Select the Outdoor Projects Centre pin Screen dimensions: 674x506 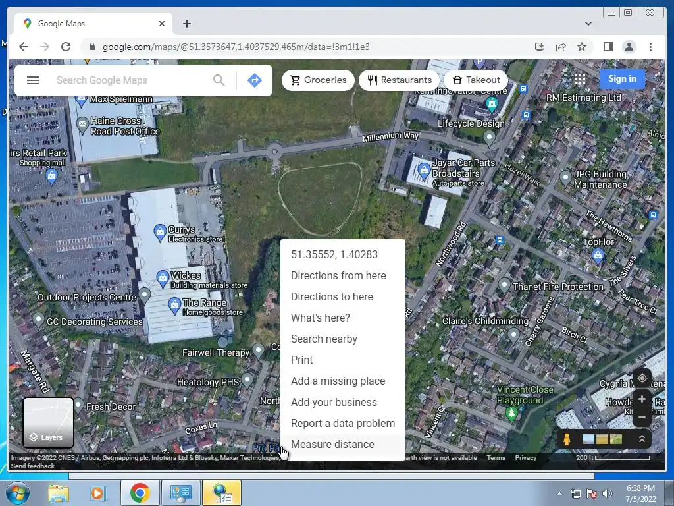pyautogui.click(x=145, y=295)
